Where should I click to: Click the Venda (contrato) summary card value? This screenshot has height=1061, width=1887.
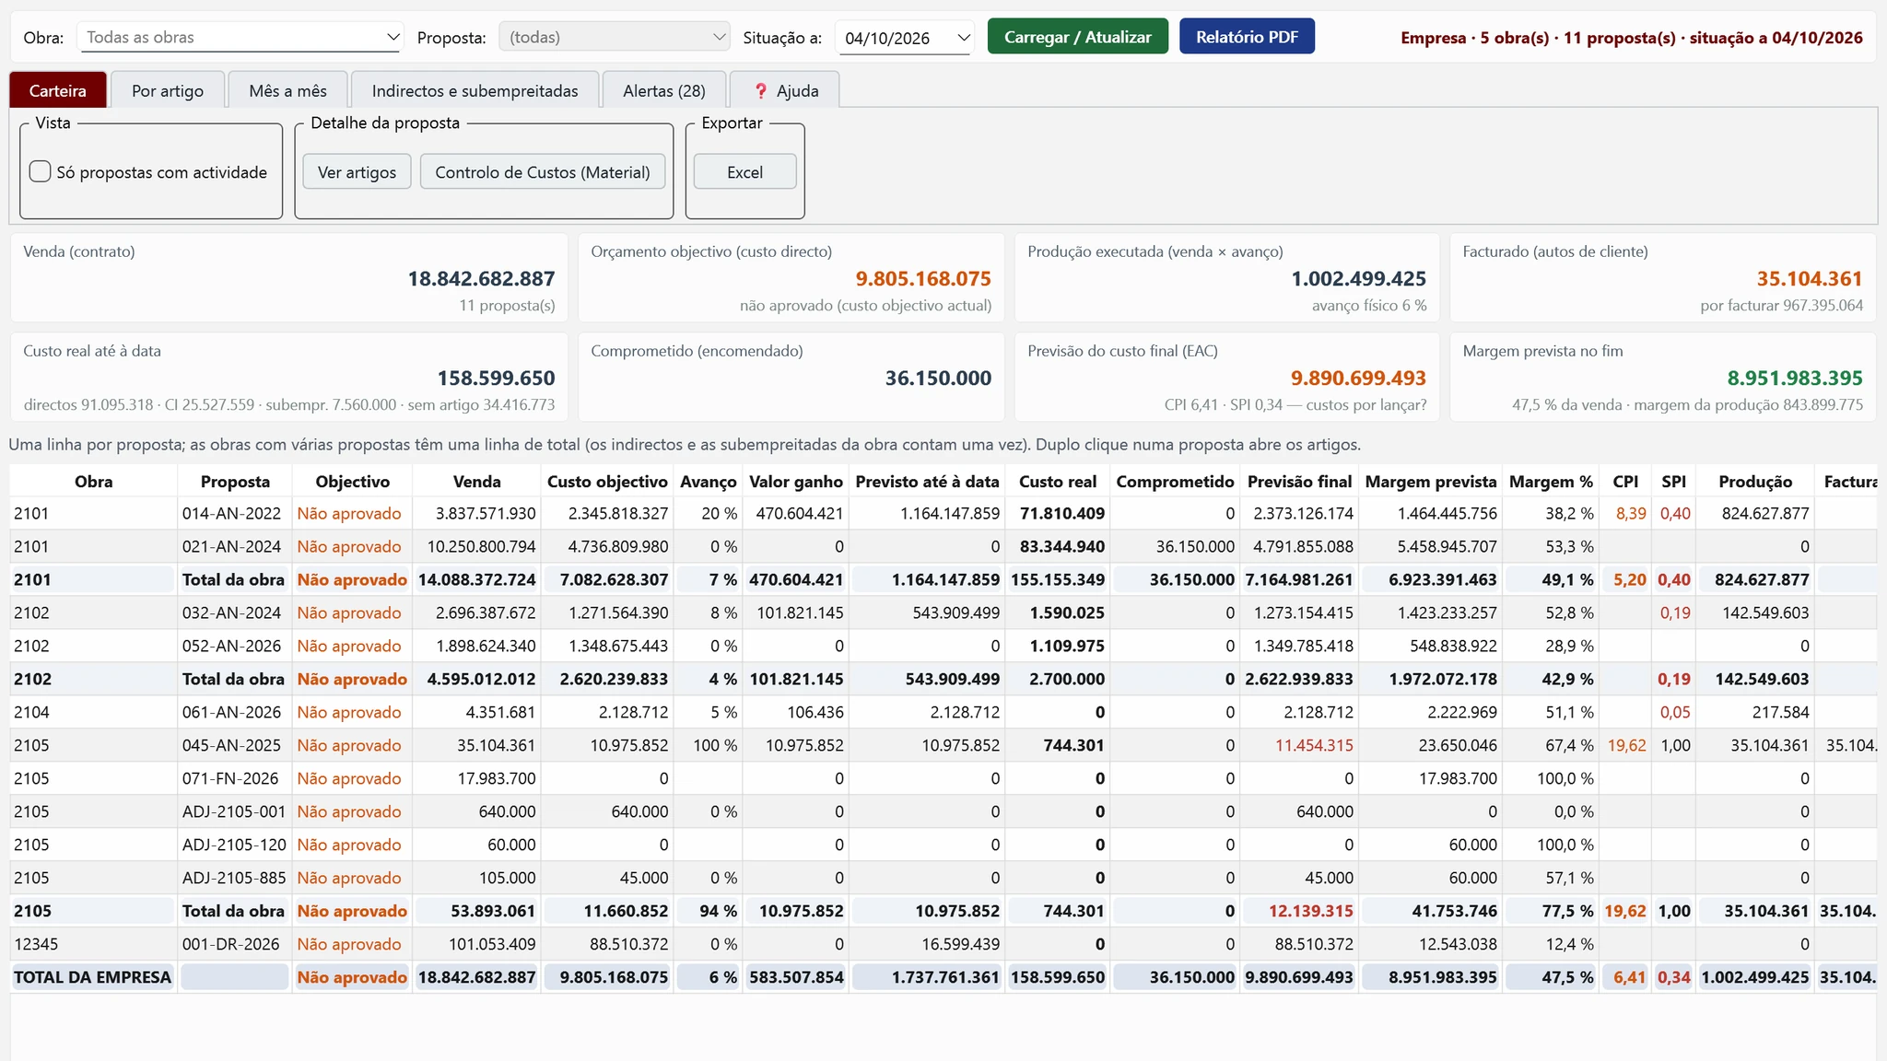coord(481,278)
